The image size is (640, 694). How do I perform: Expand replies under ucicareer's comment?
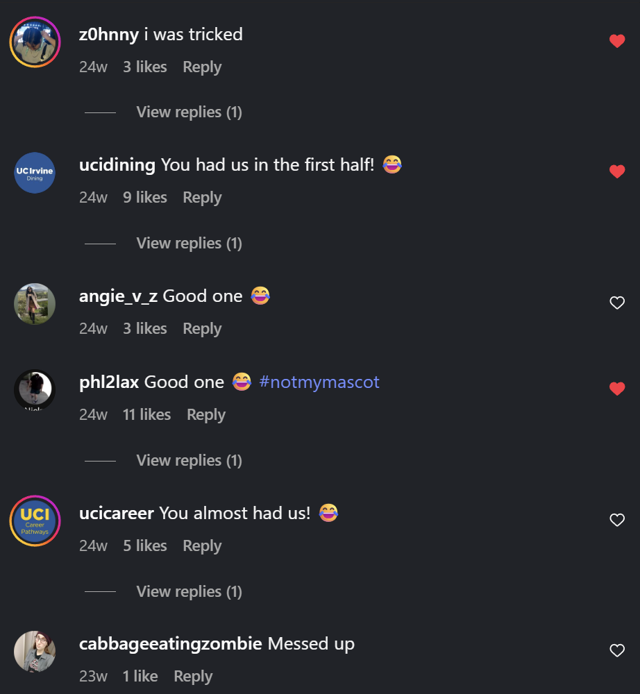(189, 592)
